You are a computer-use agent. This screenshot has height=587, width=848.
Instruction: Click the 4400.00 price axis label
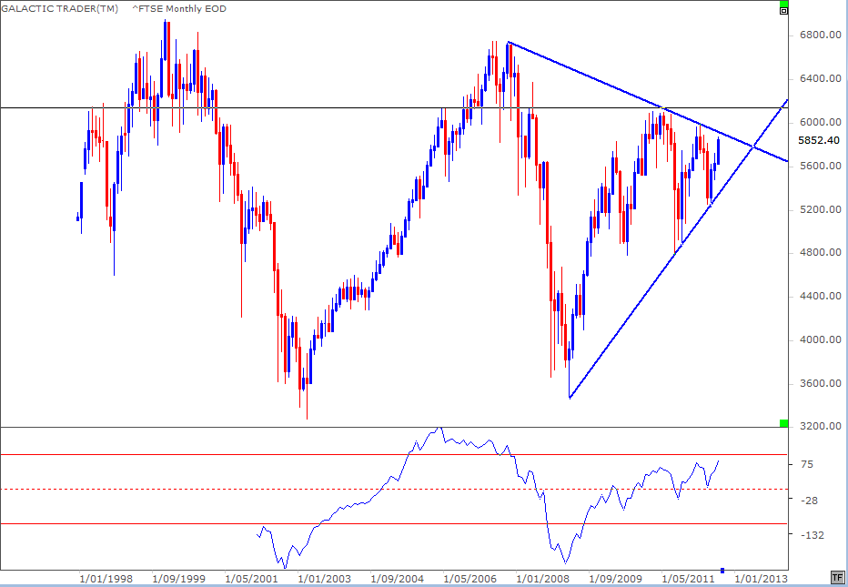pos(820,297)
